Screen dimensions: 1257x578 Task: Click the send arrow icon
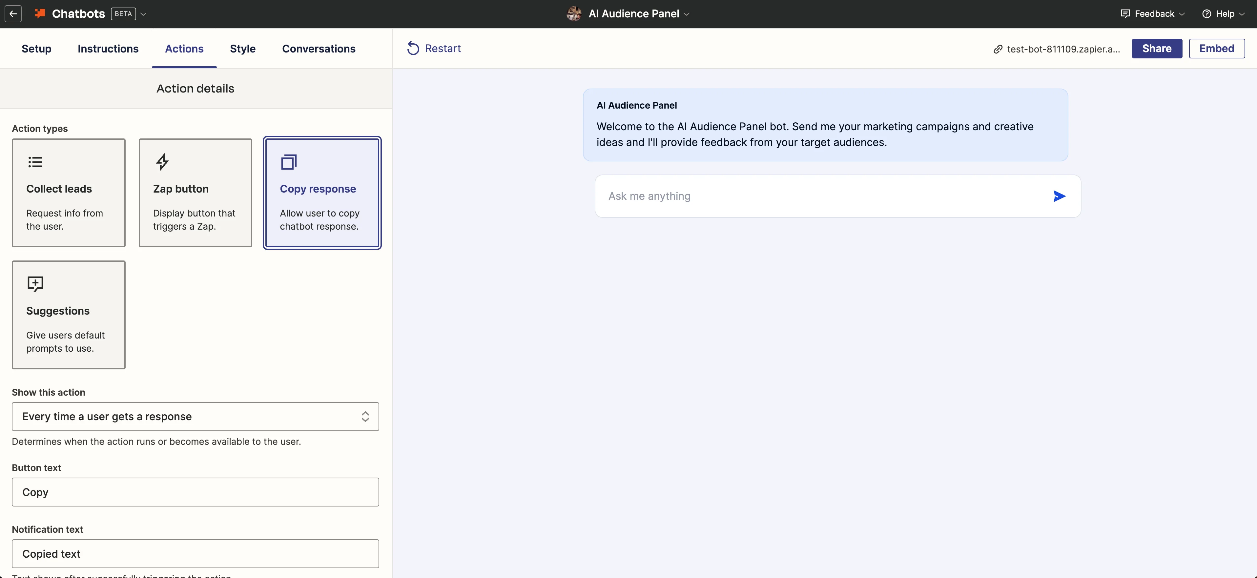(1059, 196)
